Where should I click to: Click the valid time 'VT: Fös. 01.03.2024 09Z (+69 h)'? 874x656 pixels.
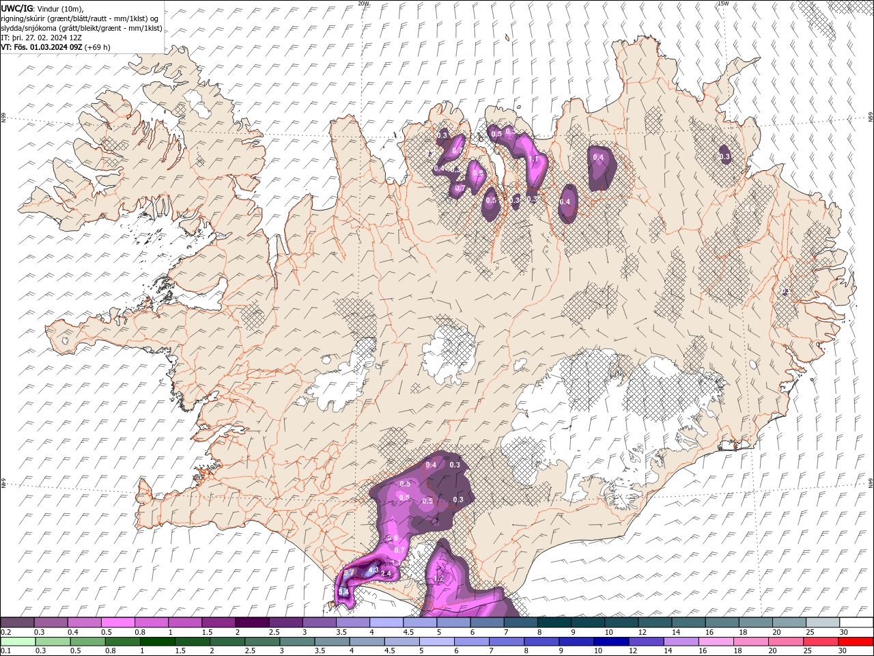56,47
